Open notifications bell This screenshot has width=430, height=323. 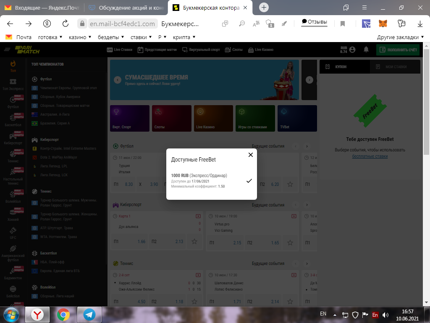[366, 50]
